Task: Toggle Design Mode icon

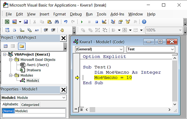Action: [104, 22]
